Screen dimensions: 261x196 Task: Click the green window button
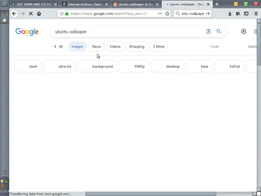coord(246,4)
